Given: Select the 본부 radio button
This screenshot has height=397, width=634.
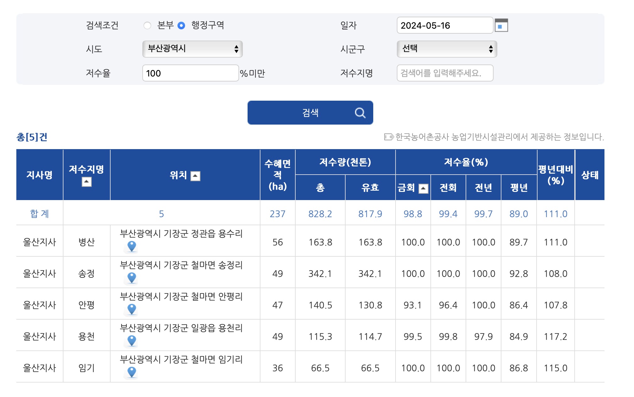Looking at the screenshot, I should click(147, 25).
